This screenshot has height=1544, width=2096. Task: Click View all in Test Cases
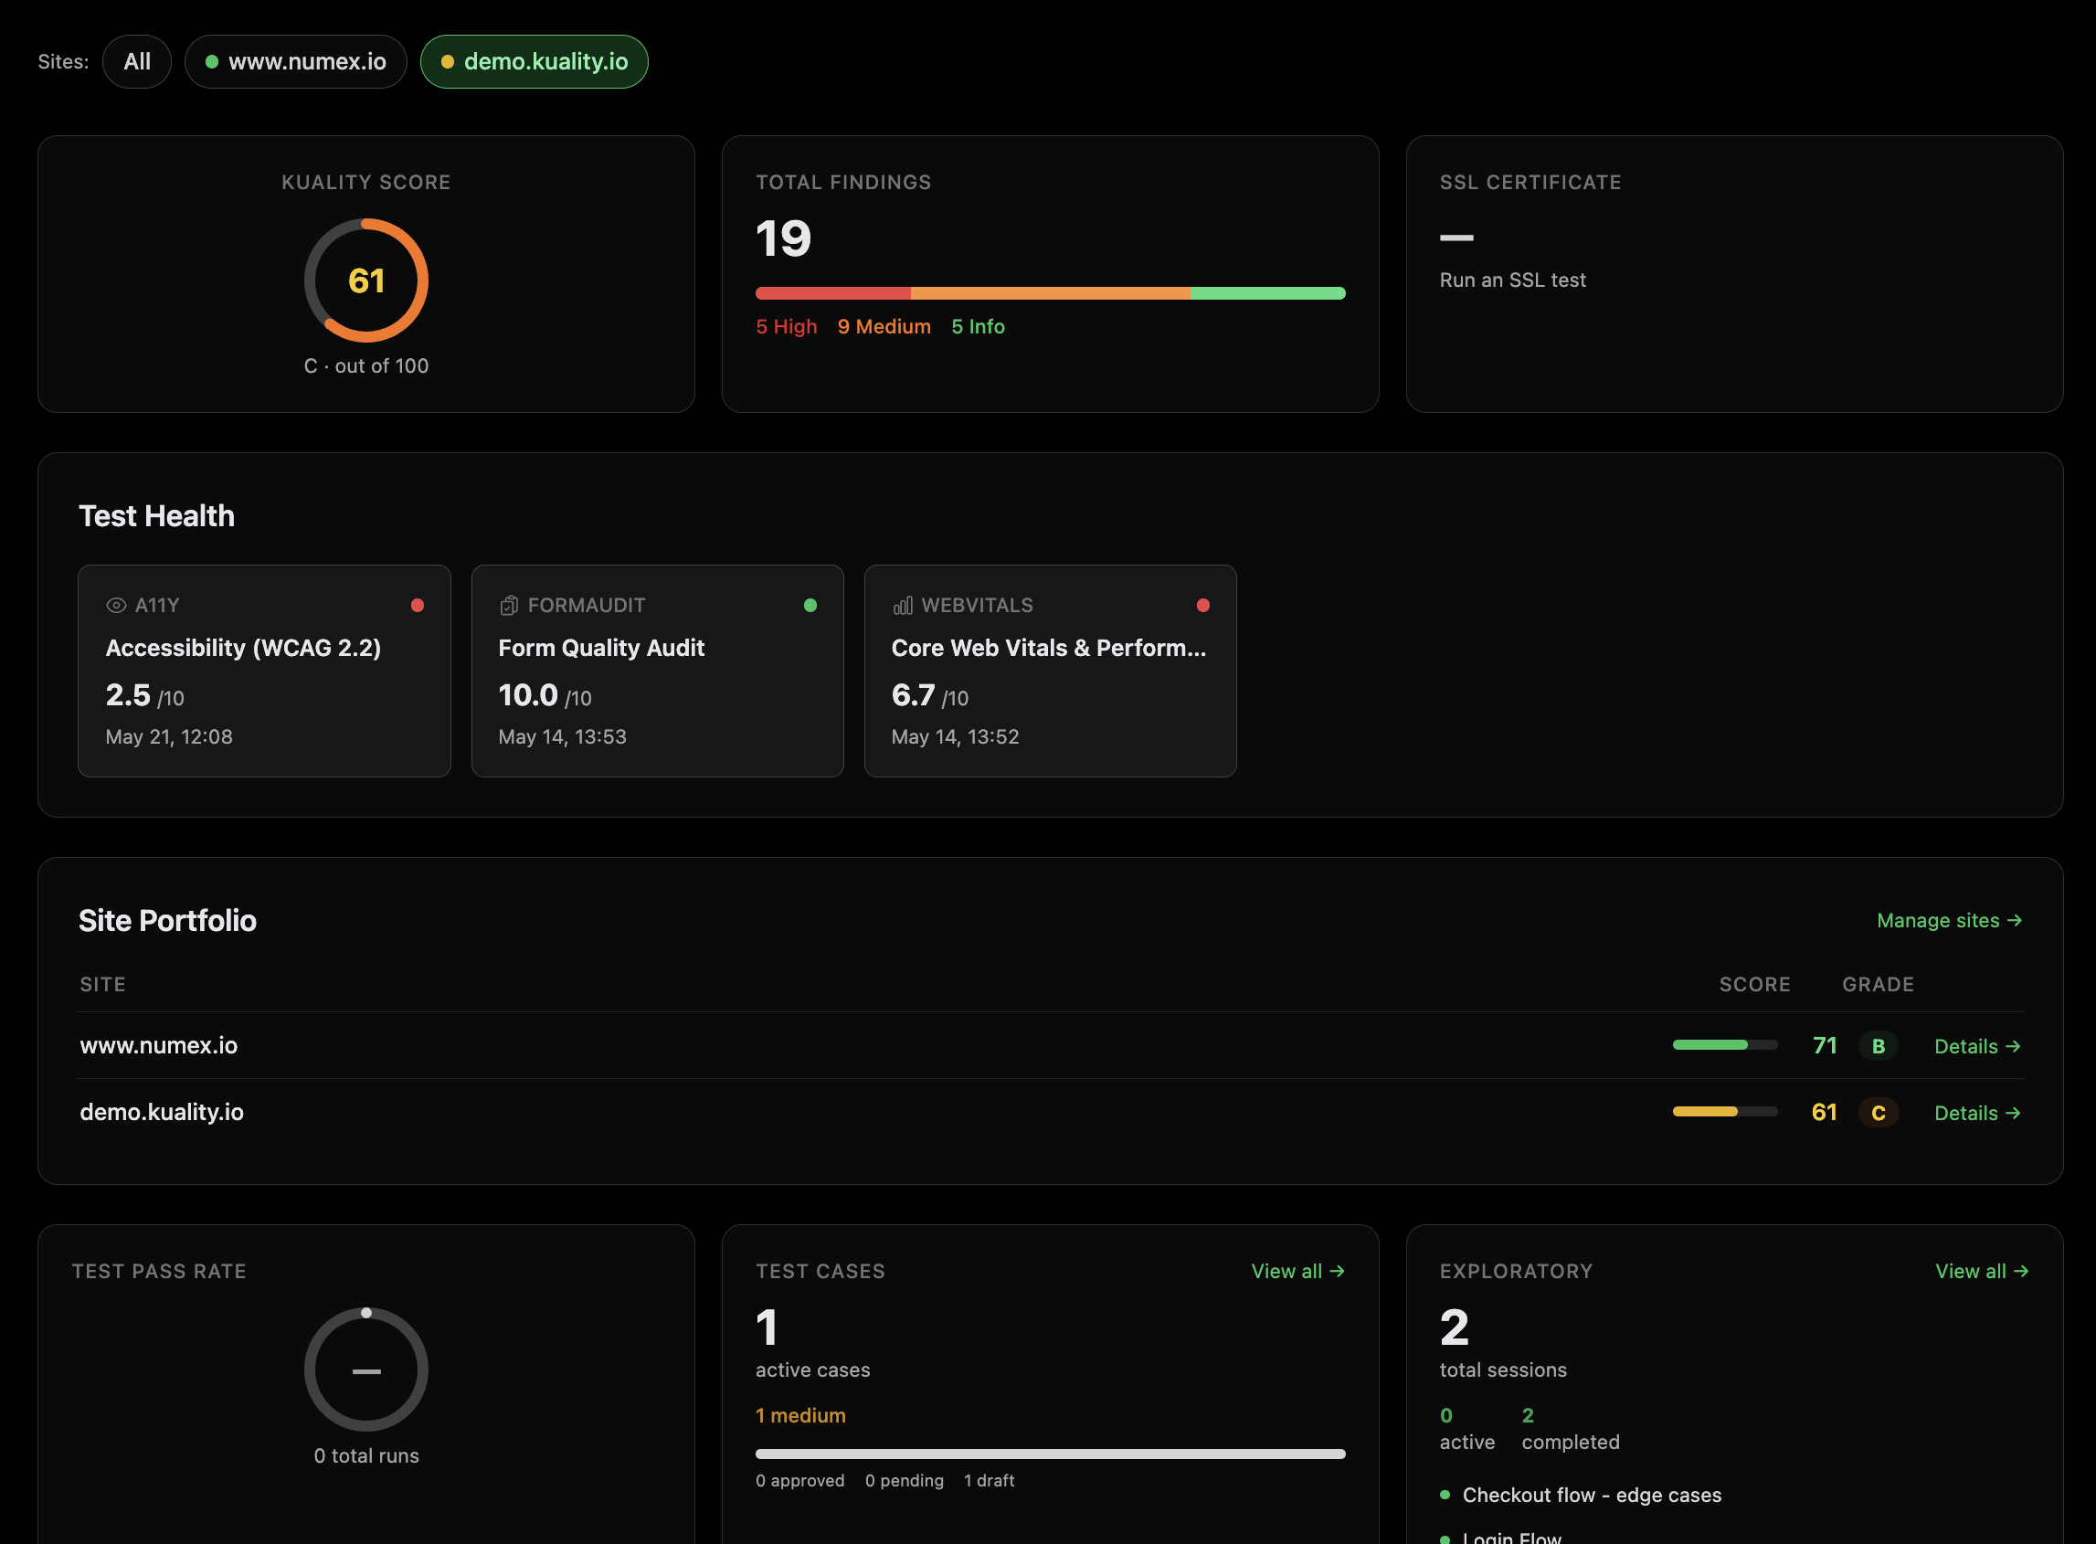coord(1298,1271)
